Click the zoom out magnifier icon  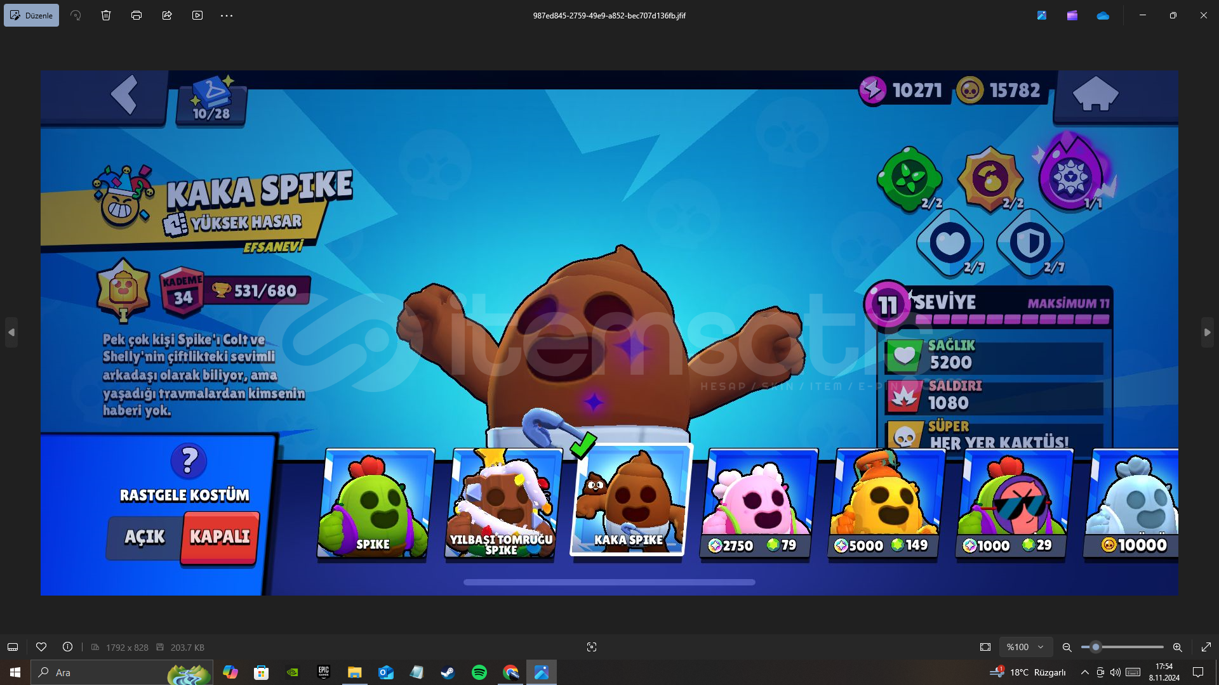(x=1067, y=647)
